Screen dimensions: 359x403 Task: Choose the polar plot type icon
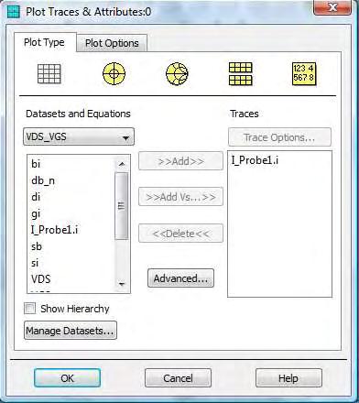point(114,73)
